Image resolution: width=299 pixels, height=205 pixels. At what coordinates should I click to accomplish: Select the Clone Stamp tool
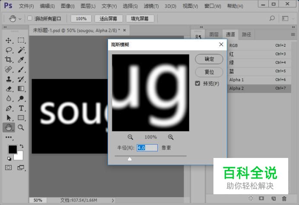pyautogui.click(x=8, y=79)
